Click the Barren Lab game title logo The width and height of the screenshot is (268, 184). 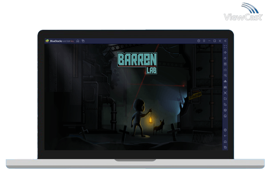tap(137, 63)
